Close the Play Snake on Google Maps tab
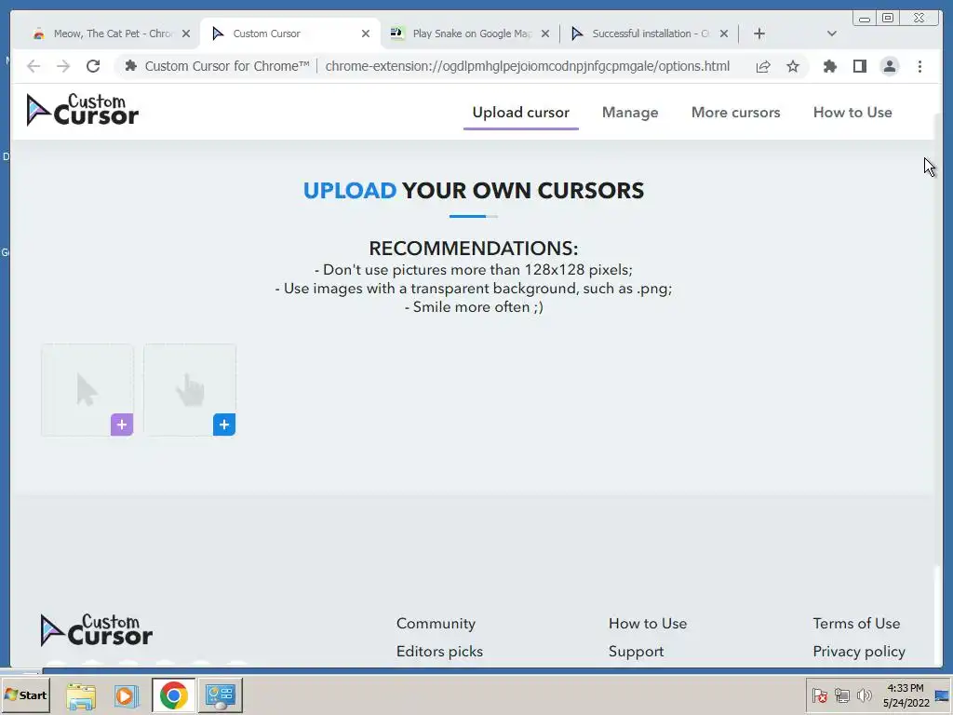 pyautogui.click(x=545, y=34)
